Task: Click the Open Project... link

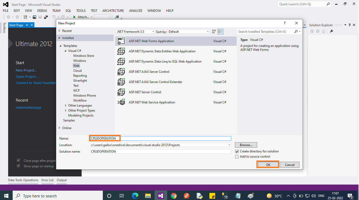Action: (x=27, y=77)
